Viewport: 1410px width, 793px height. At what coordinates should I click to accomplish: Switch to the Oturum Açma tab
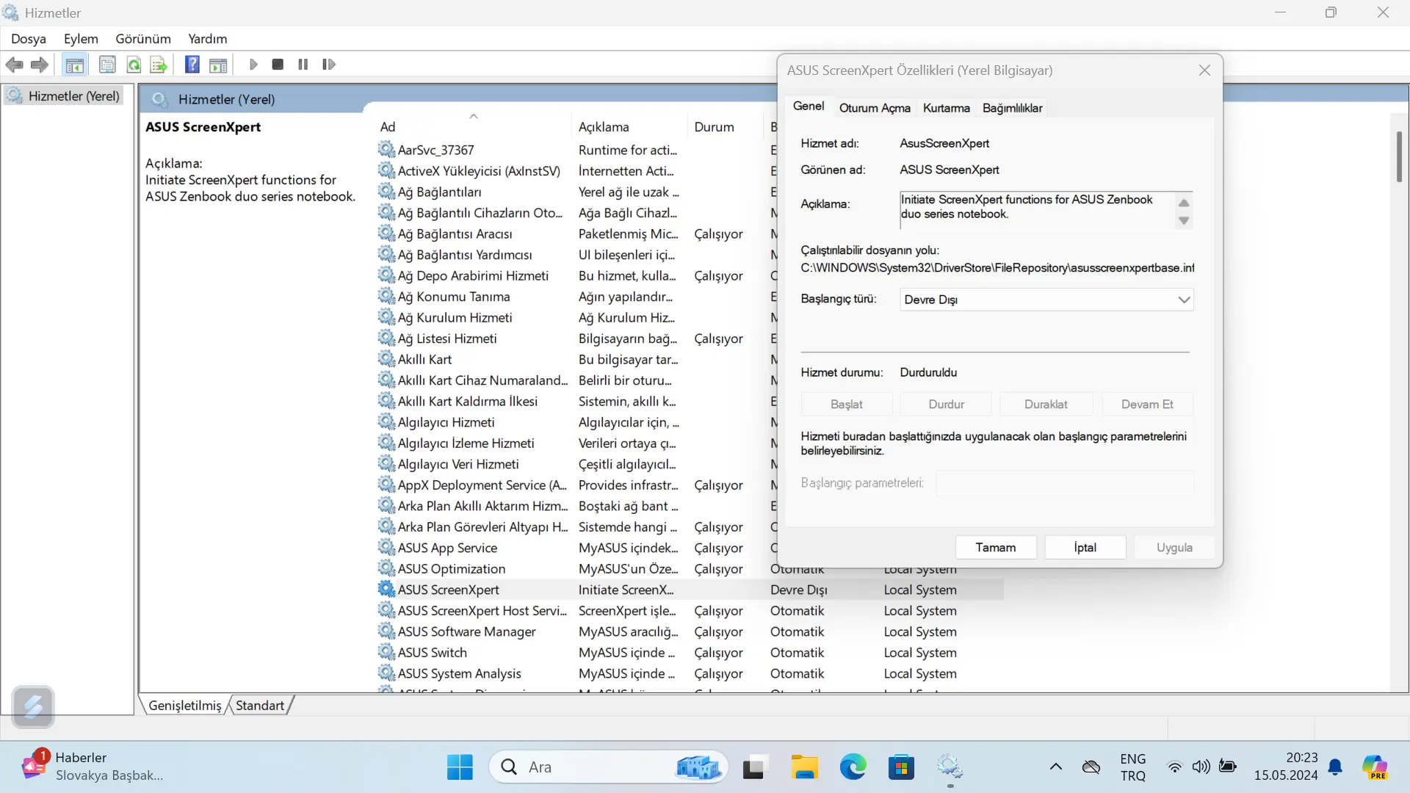point(875,108)
